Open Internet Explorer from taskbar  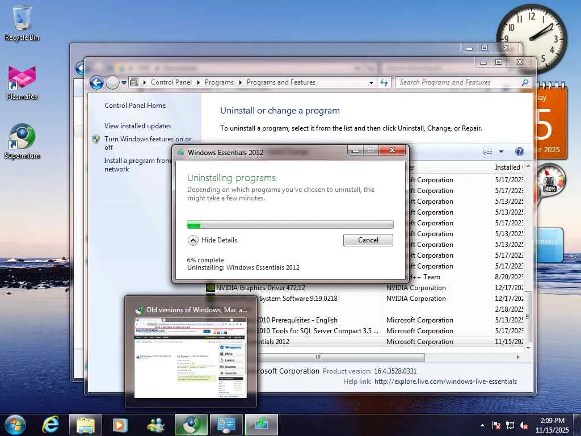(x=50, y=425)
